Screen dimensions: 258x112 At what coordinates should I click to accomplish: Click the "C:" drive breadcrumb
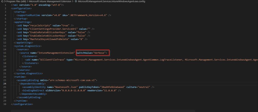3,2
